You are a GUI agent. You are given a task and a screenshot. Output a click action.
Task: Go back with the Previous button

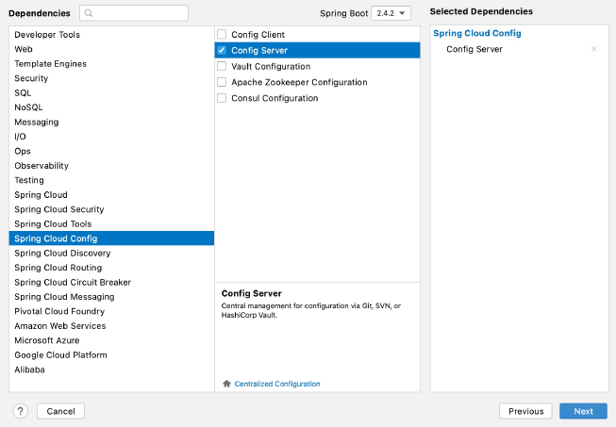525,411
